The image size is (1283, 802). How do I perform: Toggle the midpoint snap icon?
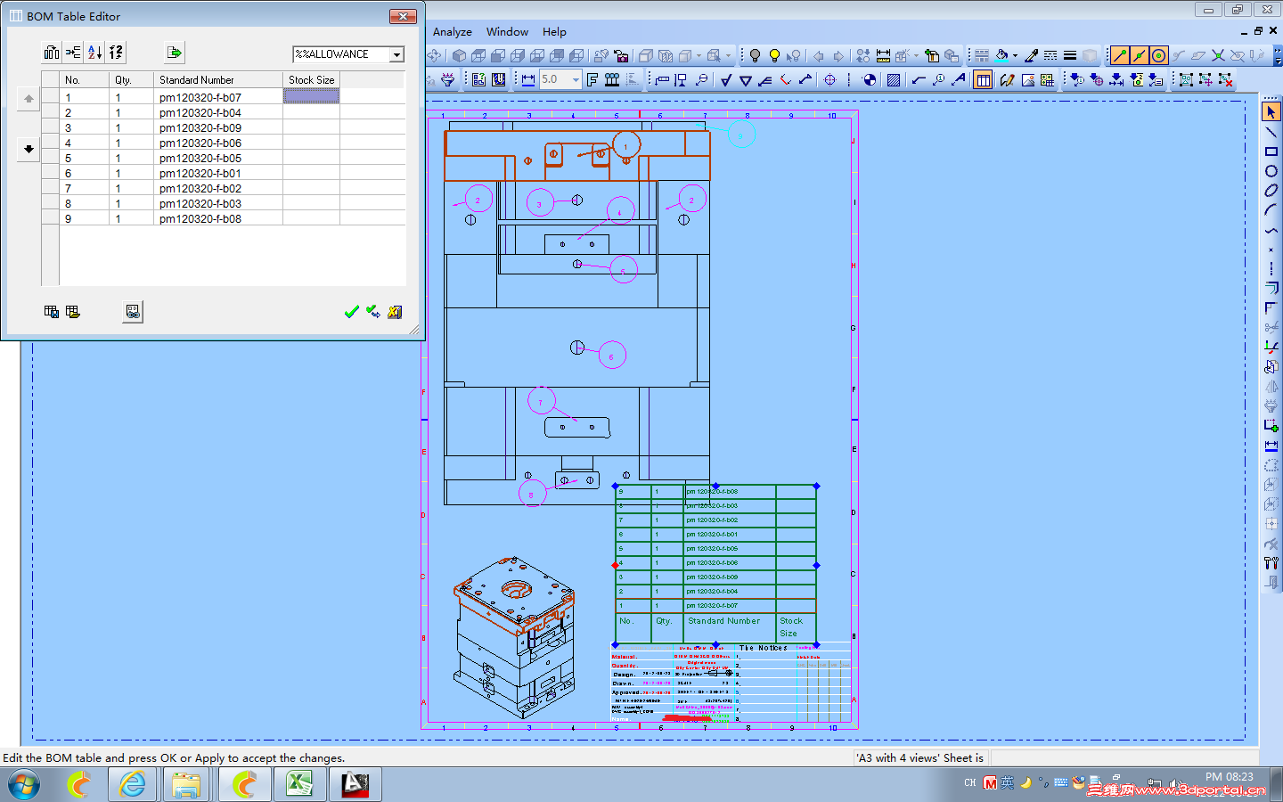pyautogui.click(x=1140, y=55)
